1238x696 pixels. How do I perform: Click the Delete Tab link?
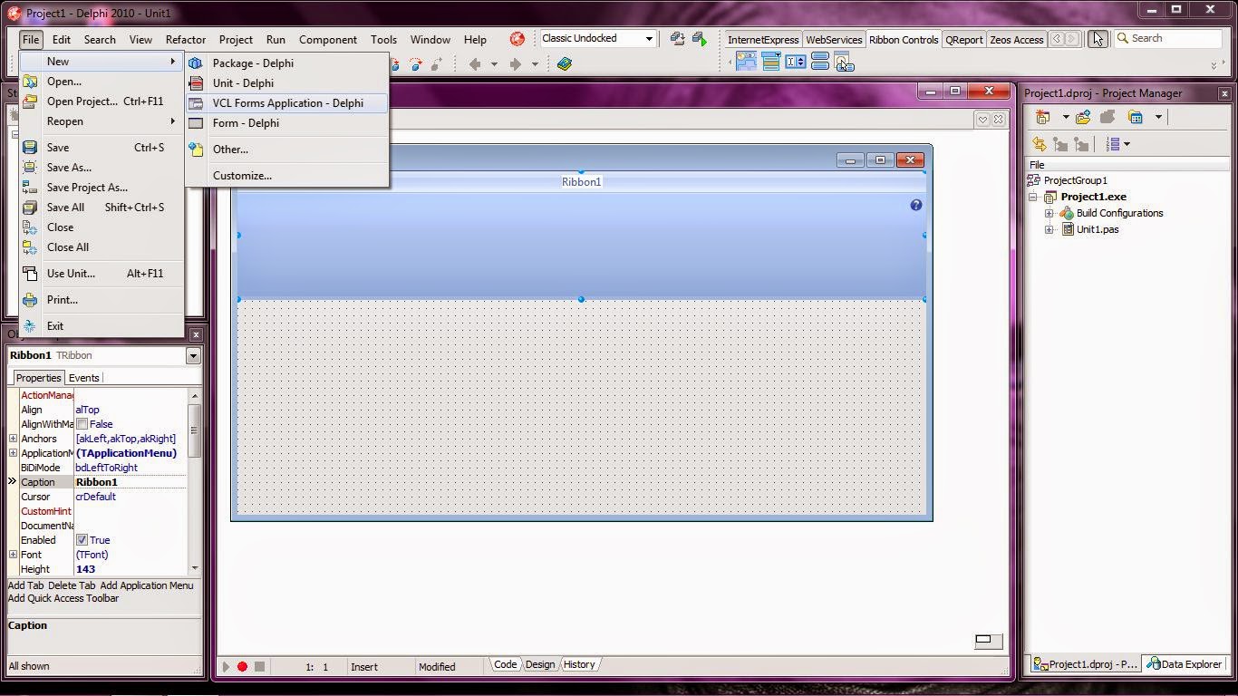pyautogui.click(x=72, y=585)
